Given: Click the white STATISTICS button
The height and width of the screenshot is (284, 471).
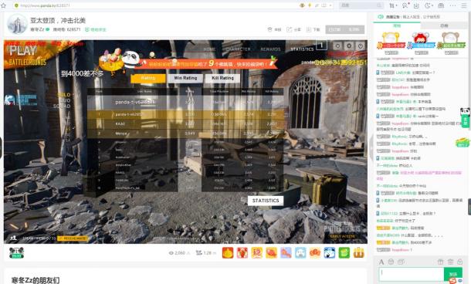Looking at the screenshot, I should coord(266,201).
